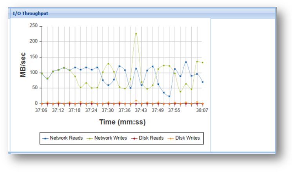292x172 pixels.
Task: Toggle the Network Reads series legend label
Action: pos(66,138)
